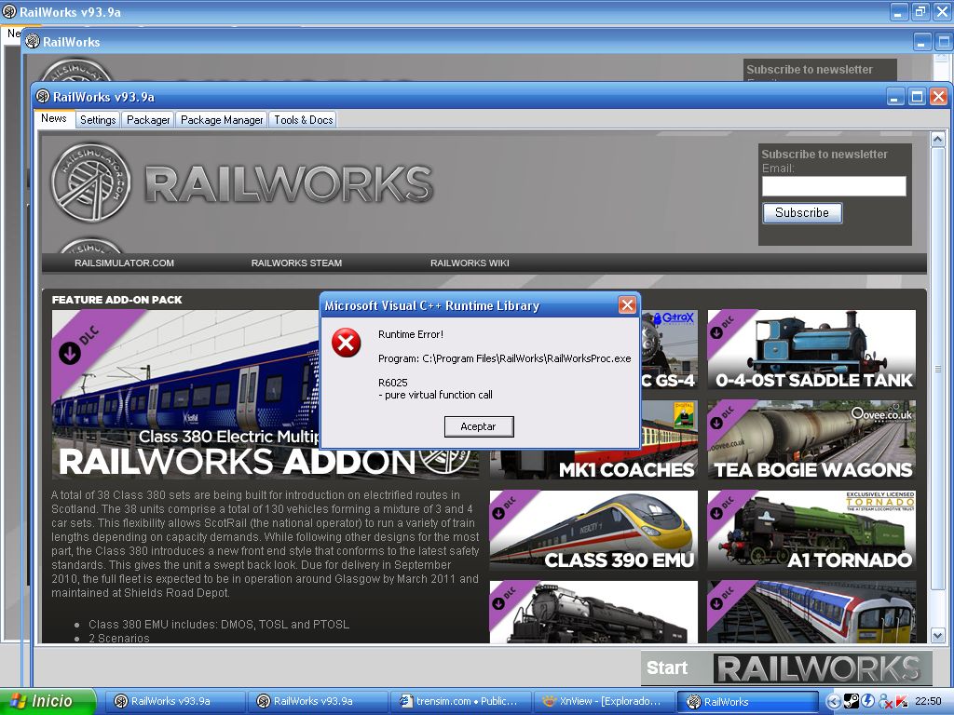Viewport: 954px width, 715px height.
Task: Click the DLC download icon on Class 390 EMU
Action: click(499, 511)
